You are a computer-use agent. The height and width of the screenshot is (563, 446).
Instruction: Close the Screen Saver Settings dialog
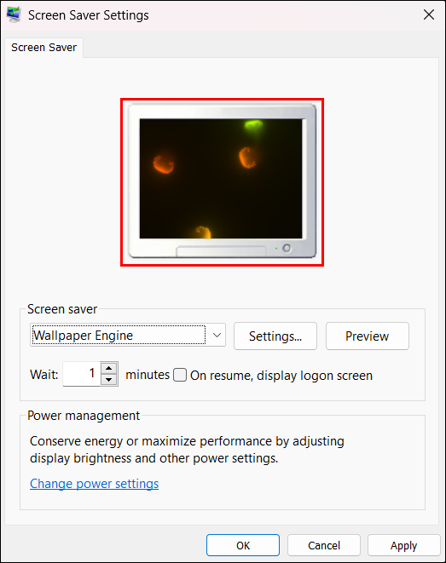pos(429,14)
